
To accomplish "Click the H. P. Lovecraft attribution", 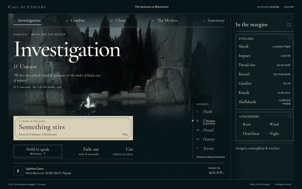I will click(x=37, y=87).
